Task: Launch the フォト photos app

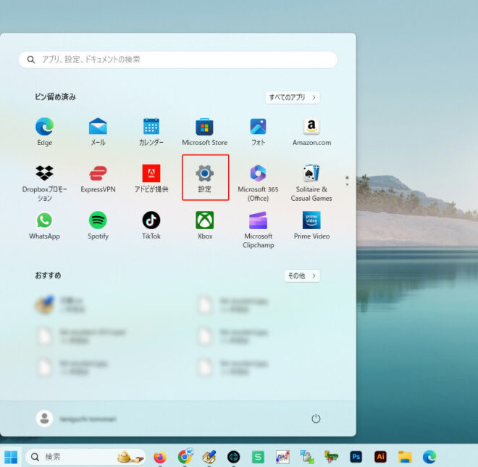Action: click(x=259, y=131)
